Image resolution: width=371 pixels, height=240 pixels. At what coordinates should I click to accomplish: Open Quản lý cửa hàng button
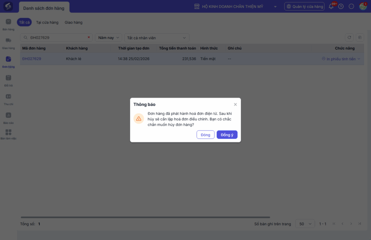click(x=304, y=7)
